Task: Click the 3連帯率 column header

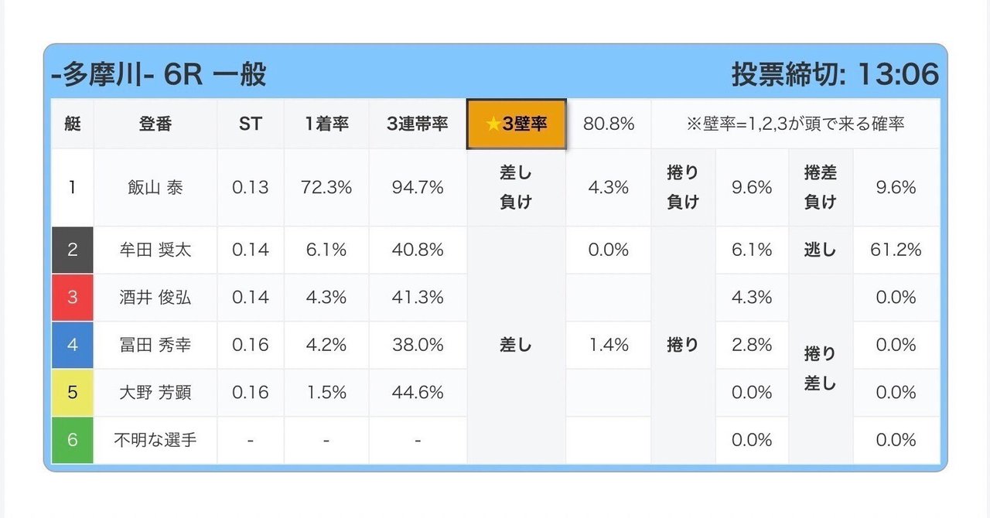Action: [418, 124]
